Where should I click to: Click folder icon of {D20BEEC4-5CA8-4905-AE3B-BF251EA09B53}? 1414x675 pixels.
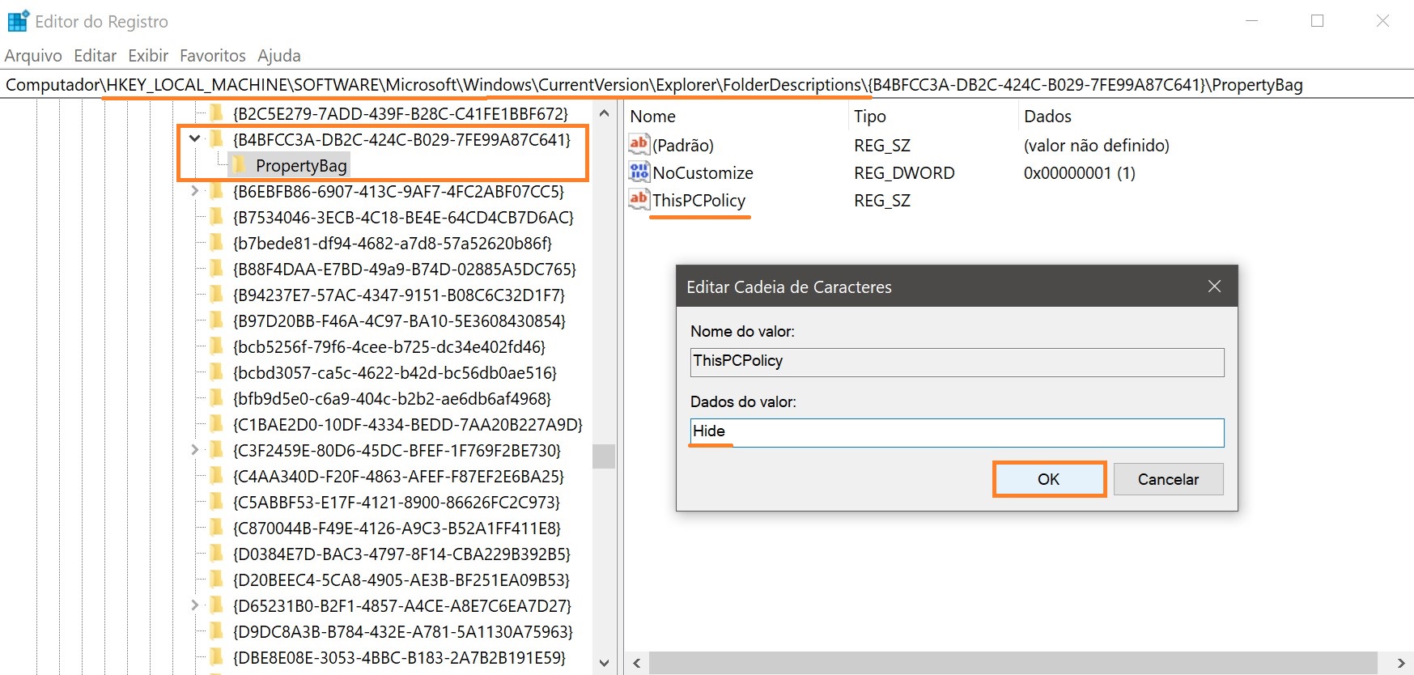click(x=217, y=579)
